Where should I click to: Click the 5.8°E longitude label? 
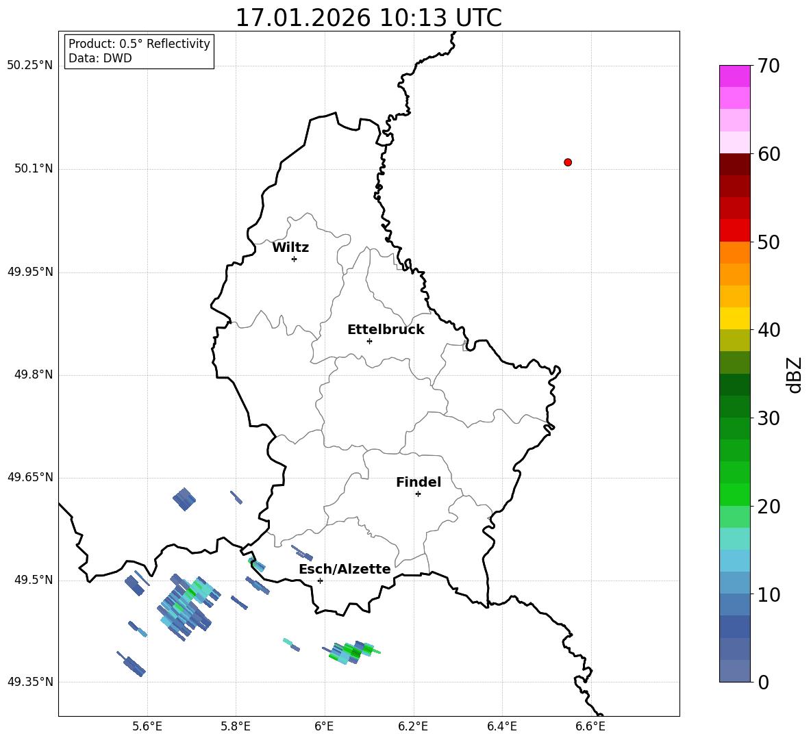pyautogui.click(x=236, y=726)
